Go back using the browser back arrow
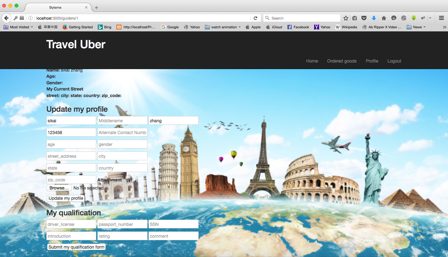 tap(6, 18)
